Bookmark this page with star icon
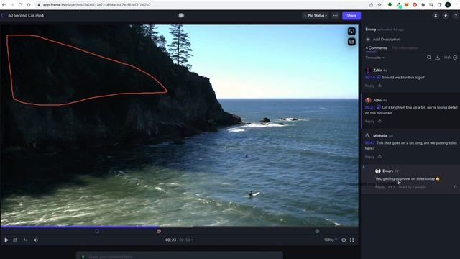Viewport: 460px width, 259px height. pos(379,5)
